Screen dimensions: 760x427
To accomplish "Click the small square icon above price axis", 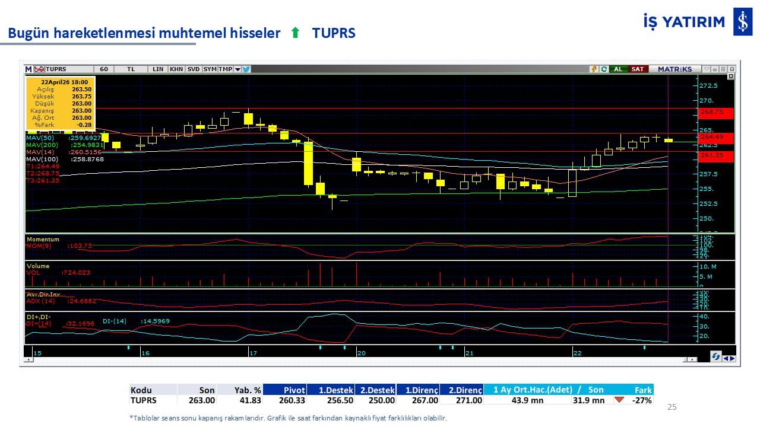I will coord(730,77).
